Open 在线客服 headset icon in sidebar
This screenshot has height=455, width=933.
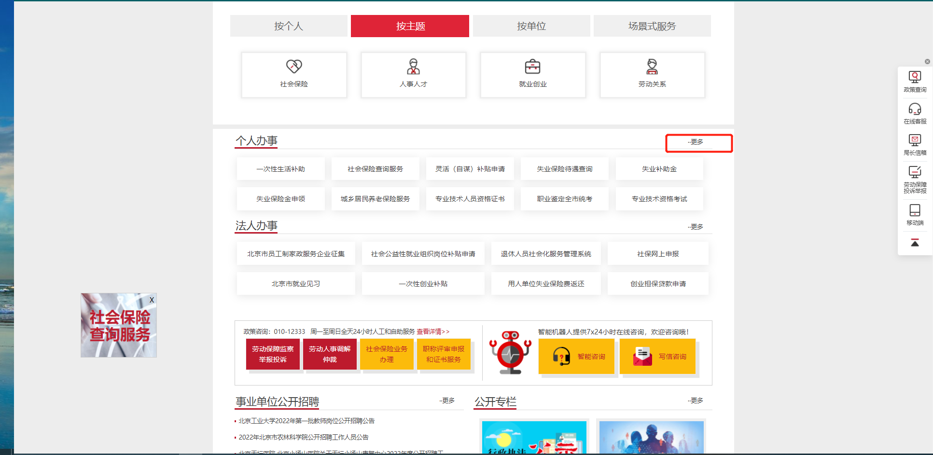(x=915, y=113)
